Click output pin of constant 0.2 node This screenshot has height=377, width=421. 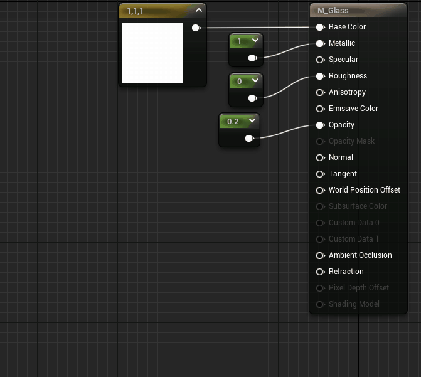pyautogui.click(x=250, y=138)
